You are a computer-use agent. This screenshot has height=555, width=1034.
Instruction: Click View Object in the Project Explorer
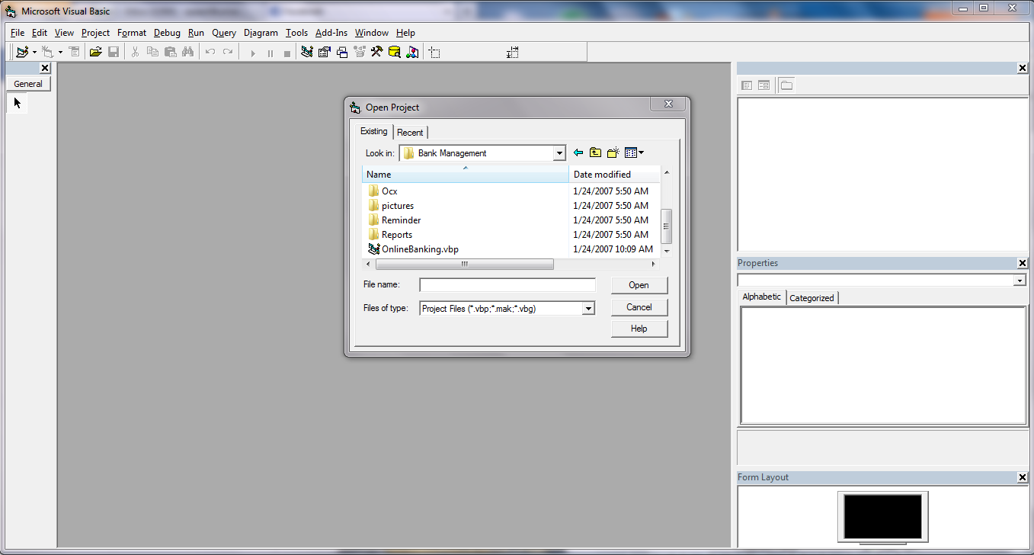click(x=763, y=85)
